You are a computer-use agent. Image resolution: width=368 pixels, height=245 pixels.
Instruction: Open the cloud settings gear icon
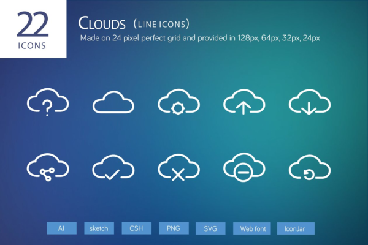[177, 101]
